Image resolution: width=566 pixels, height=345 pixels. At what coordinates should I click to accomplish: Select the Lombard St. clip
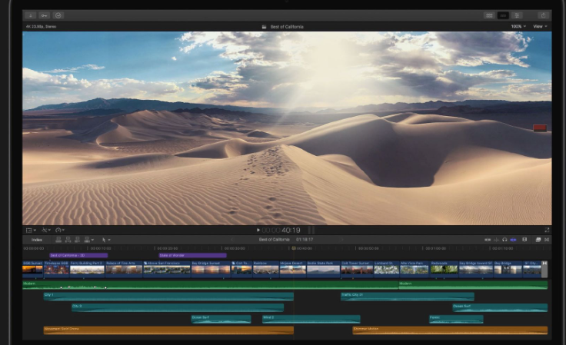tap(386, 269)
